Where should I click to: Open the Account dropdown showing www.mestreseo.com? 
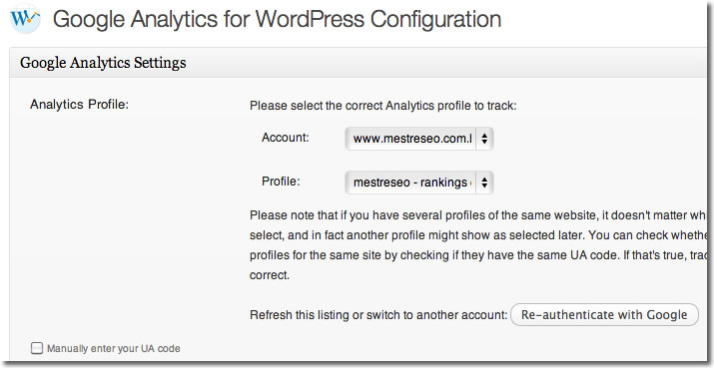(419, 139)
